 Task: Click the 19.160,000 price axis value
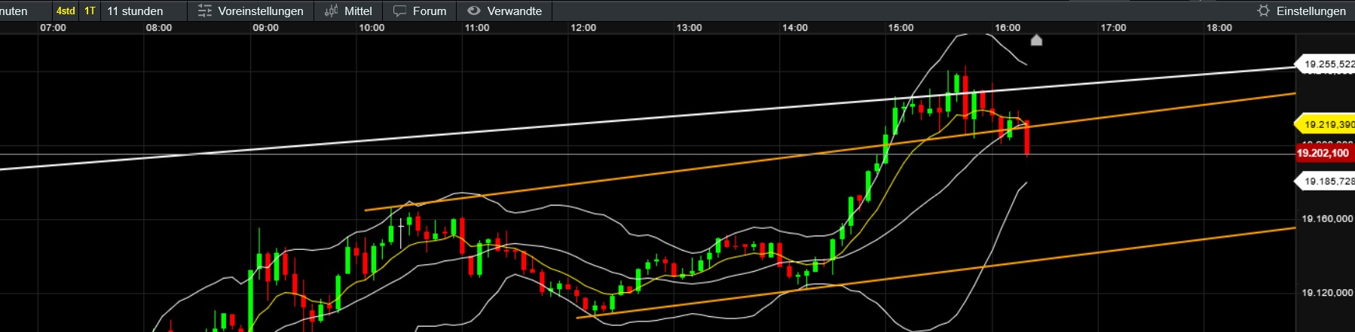click(x=1327, y=218)
